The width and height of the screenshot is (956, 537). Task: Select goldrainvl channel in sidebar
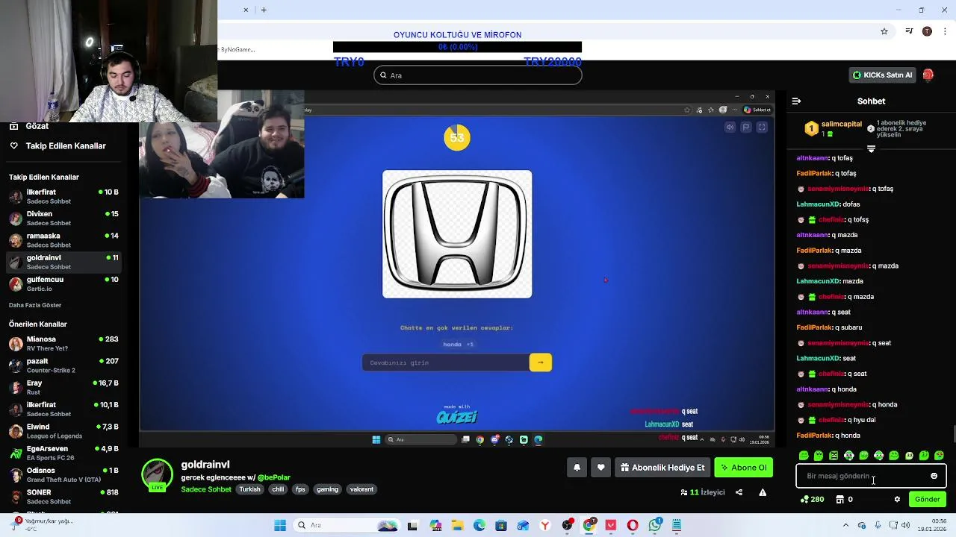[64, 262]
